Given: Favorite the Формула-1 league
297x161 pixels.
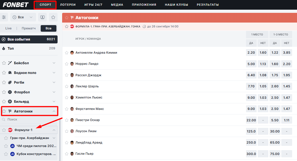Looking at the screenshot, I should point(4,130).
